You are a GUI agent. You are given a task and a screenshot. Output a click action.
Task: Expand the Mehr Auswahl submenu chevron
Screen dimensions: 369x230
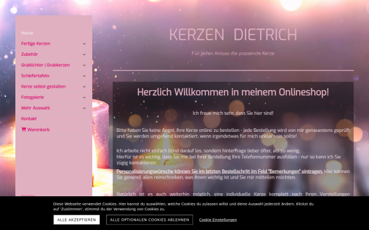pyautogui.click(x=84, y=108)
